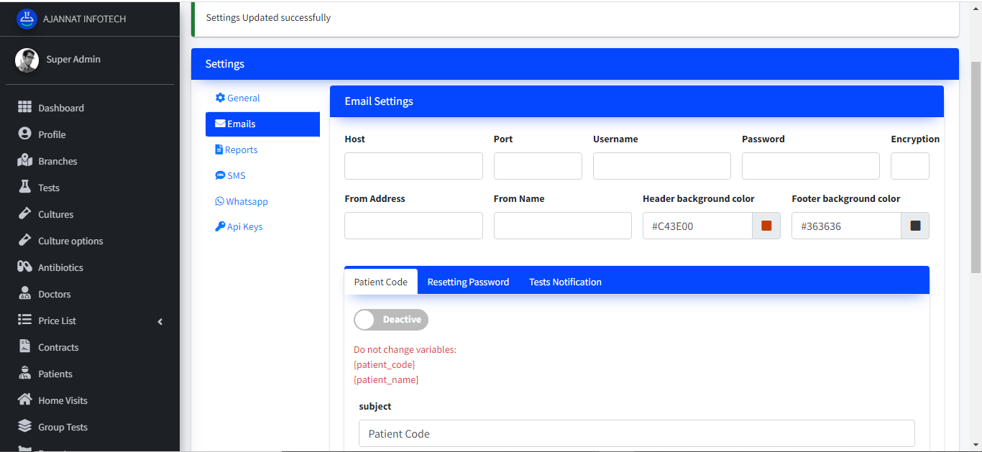Pick the header background color swatch
Viewport: 982px width, 452px height.
click(766, 226)
